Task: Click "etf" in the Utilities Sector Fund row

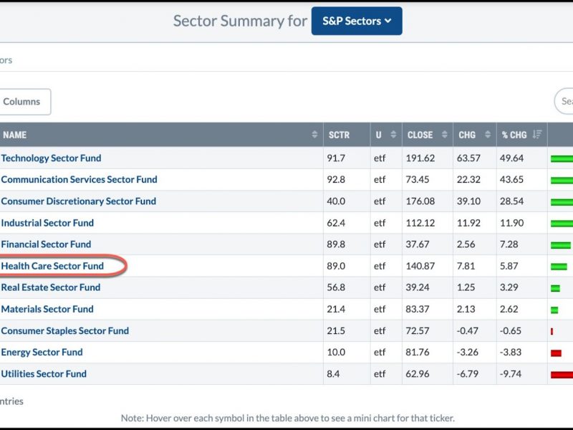Action: coord(380,373)
